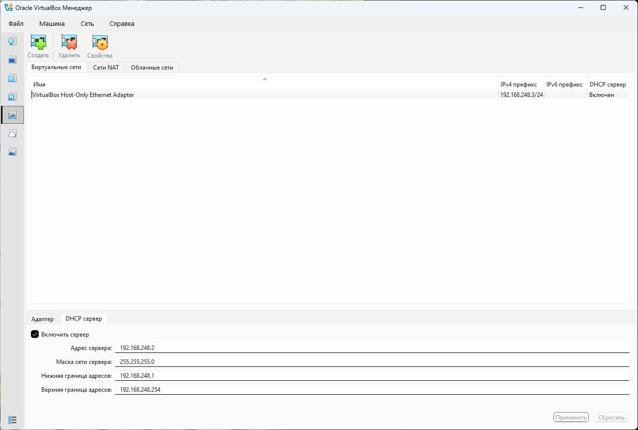
Task: Switch to the Адаптер tab
Action: tap(43, 318)
